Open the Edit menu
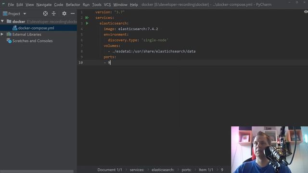 tap(19, 4)
